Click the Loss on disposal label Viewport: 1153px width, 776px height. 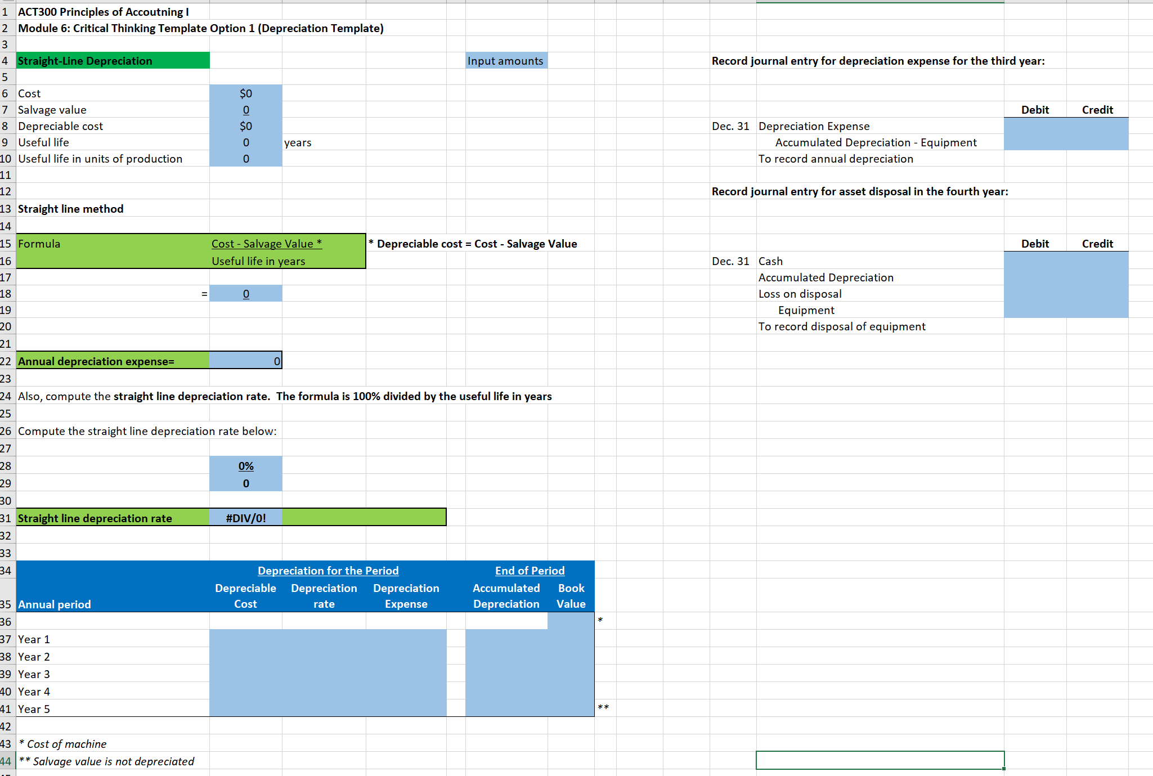800,294
